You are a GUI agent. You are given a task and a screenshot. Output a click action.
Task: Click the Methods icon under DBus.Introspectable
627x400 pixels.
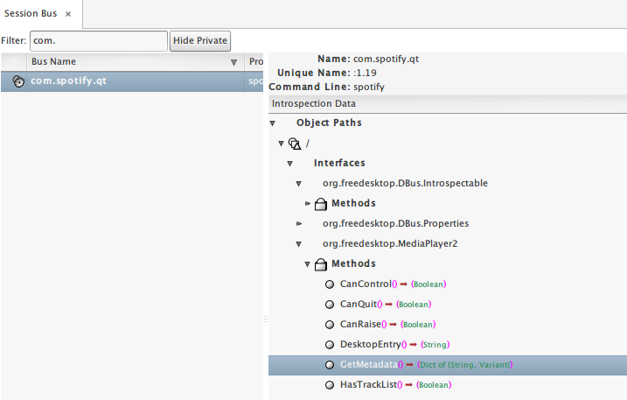321,204
